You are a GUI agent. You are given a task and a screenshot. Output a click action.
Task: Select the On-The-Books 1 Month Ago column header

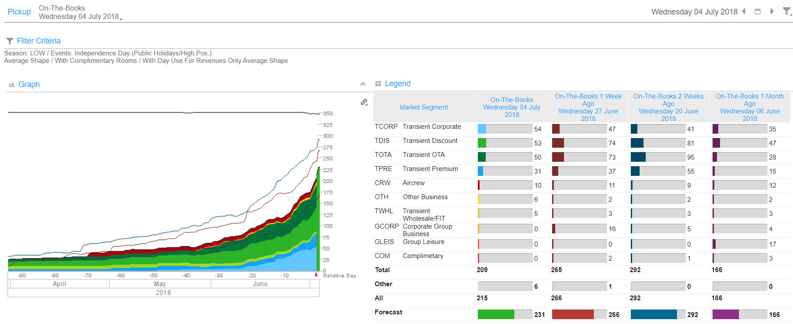(749, 107)
